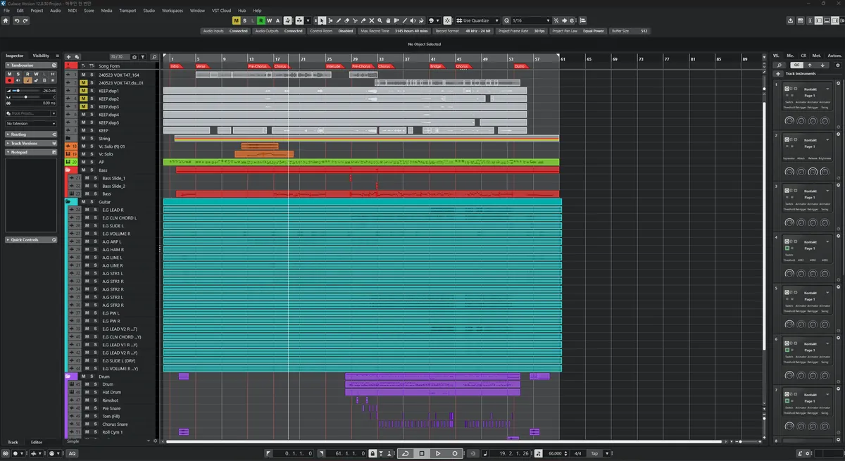The height and width of the screenshot is (461, 845).
Task: Click the AQ button in transport bar
Action: 72,453
